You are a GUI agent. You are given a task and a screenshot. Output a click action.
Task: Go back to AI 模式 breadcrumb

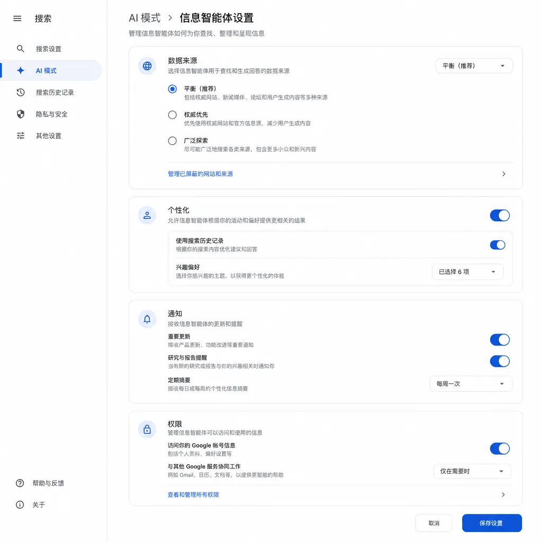(144, 17)
